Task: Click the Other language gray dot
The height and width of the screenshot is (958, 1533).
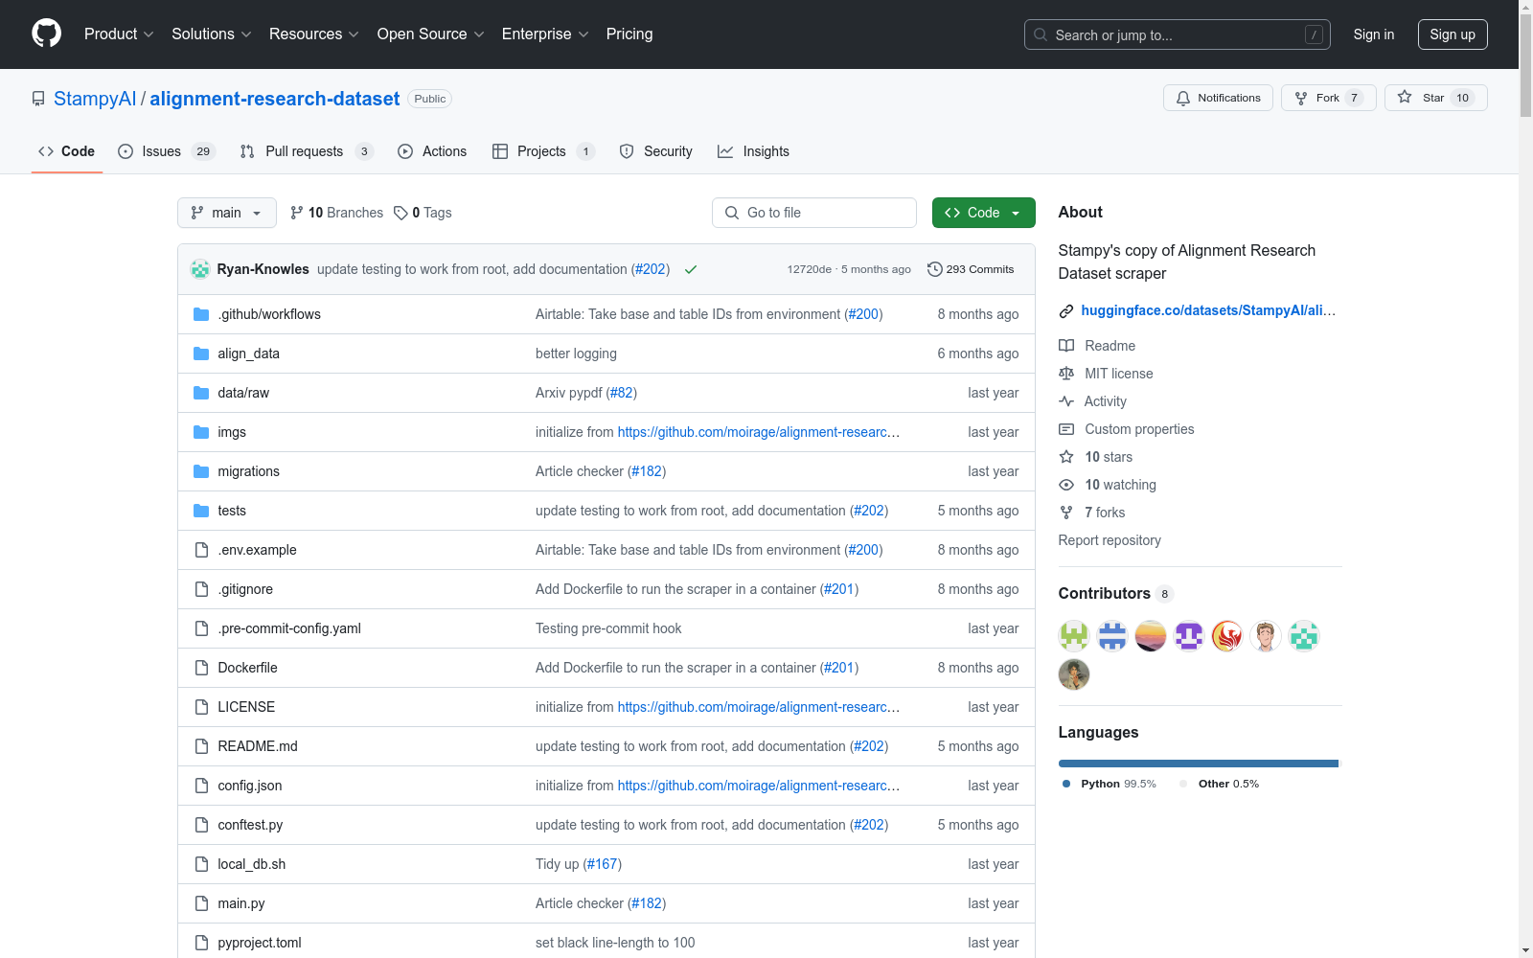Action: pyautogui.click(x=1183, y=784)
